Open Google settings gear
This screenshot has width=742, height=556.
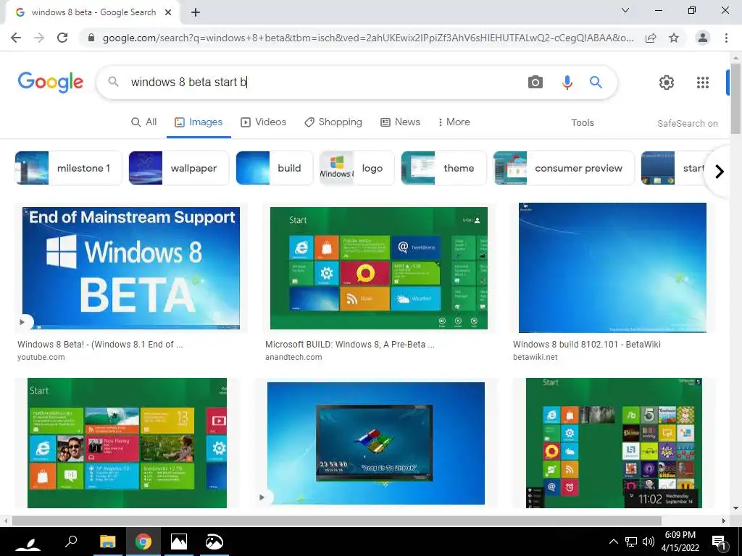click(667, 83)
